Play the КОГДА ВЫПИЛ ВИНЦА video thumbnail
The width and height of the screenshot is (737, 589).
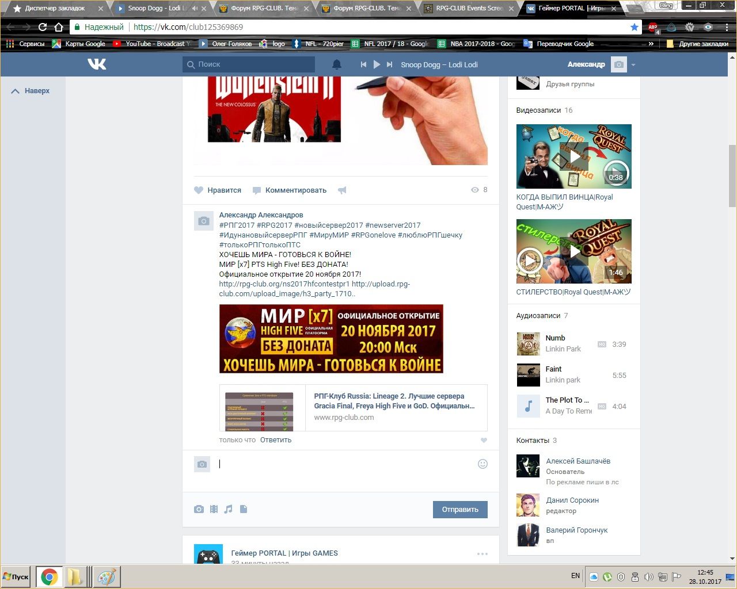(x=574, y=156)
